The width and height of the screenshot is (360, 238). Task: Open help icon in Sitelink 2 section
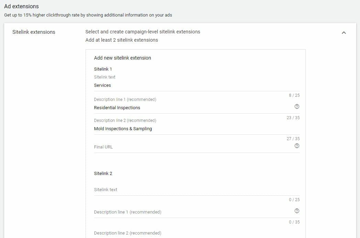(297, 210)
